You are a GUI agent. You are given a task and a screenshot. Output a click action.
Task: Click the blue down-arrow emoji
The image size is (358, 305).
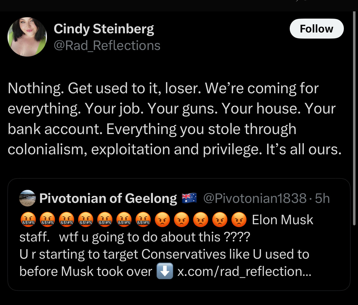(x=165, y=271)
